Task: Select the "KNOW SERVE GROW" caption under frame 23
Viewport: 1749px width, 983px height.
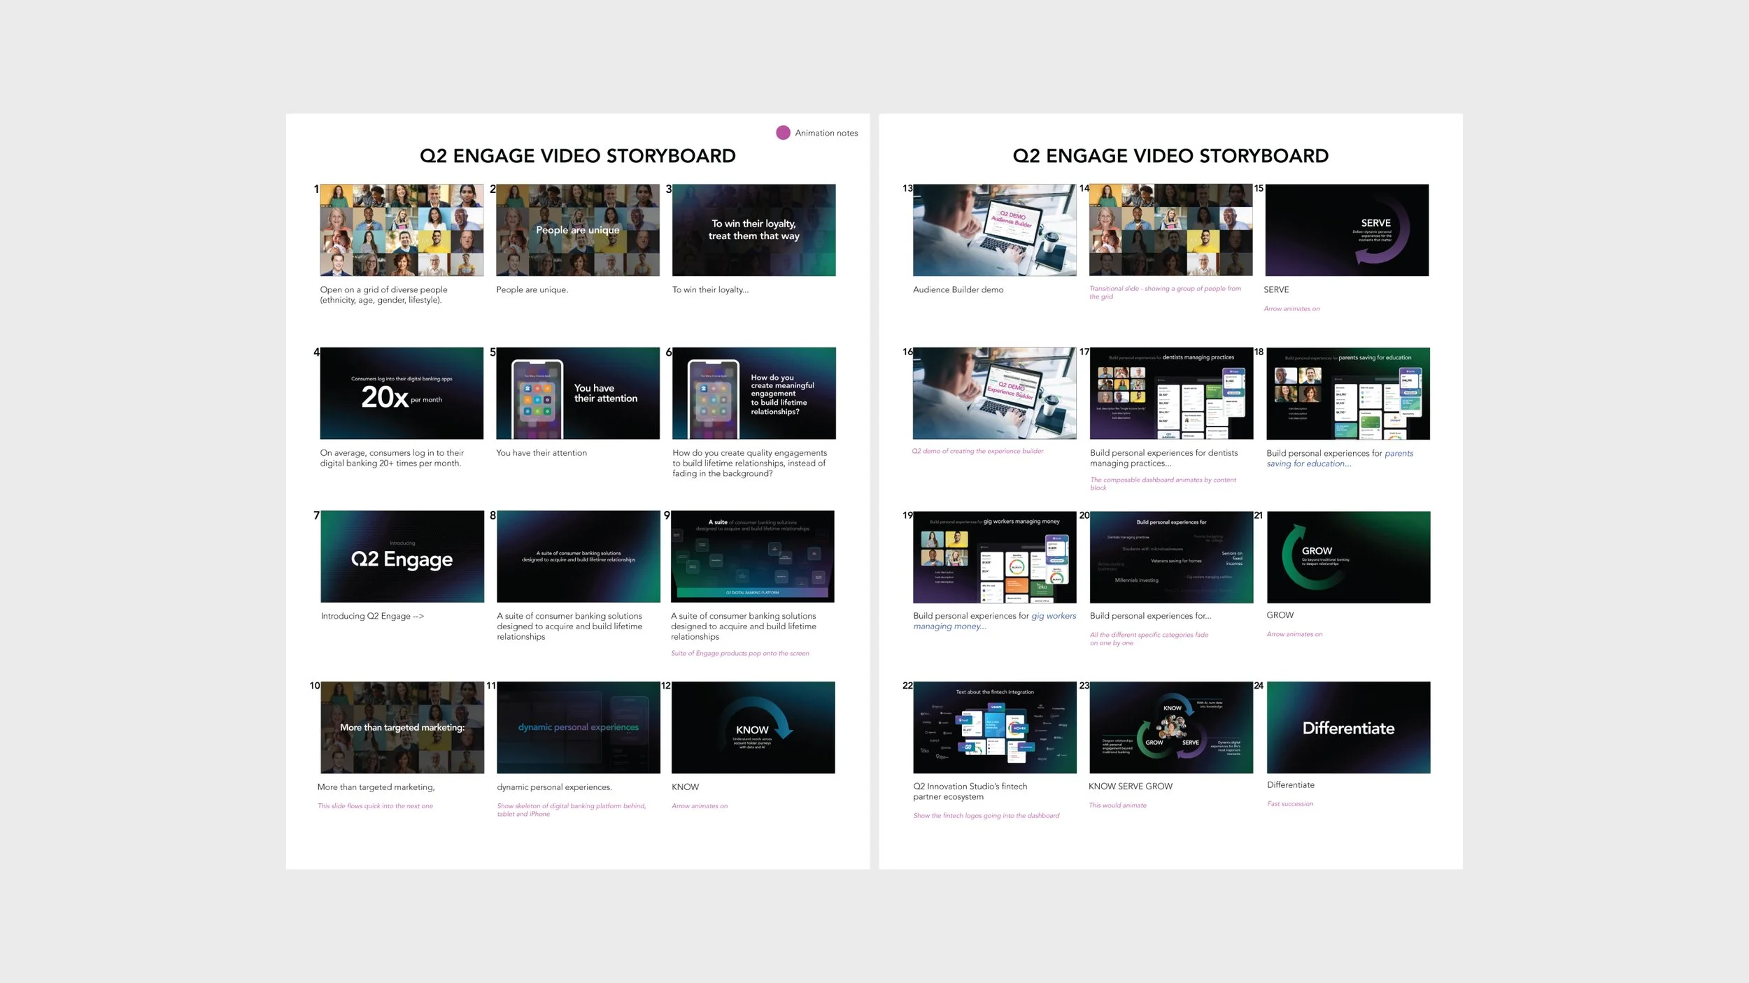Action: tap(1131, 787)
